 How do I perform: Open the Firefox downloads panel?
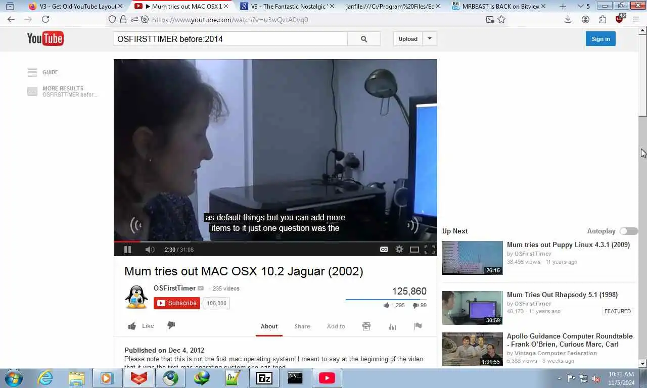pyautogui.click(x=568, y=19)
